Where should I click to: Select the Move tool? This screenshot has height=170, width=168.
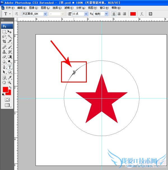[x=10, y=32]
